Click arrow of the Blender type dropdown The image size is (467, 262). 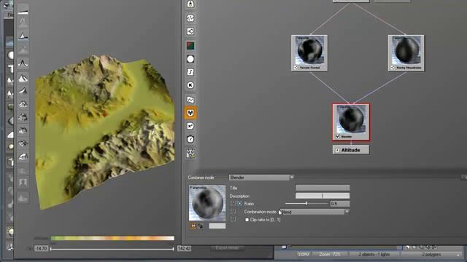pyautogui.click(x=292, y=178)
